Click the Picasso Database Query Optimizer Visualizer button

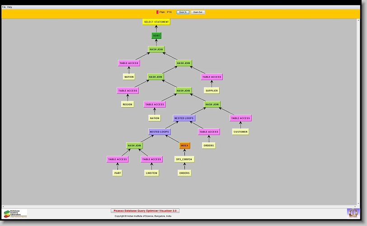tap(145, 211)
